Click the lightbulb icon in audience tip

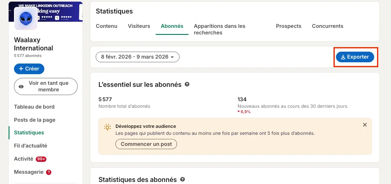click(107, 127)
